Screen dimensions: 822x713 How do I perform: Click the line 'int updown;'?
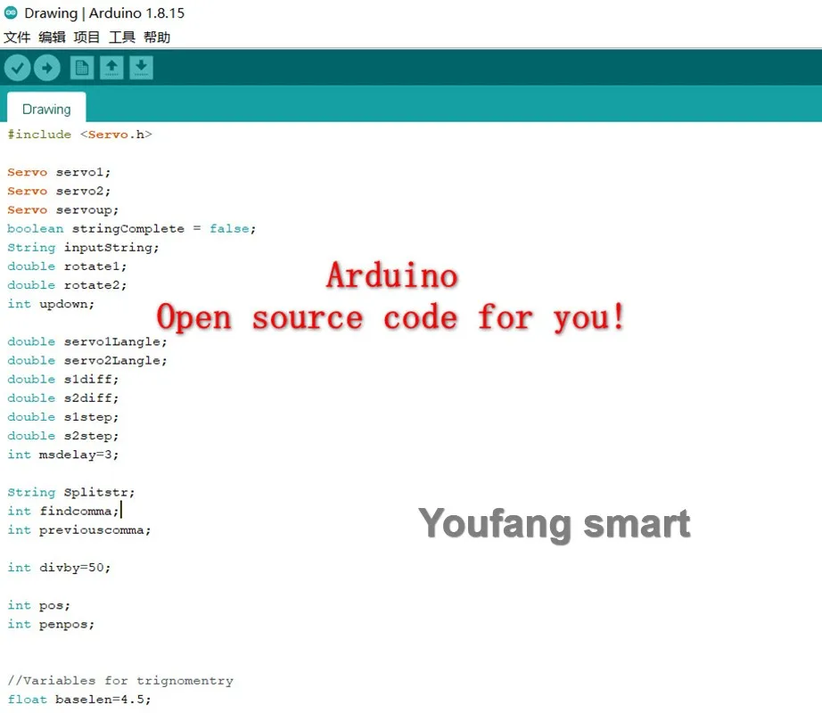pos(51,305)
